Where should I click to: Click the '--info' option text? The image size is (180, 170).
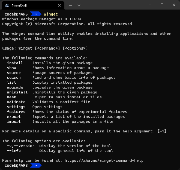[14, 151]
